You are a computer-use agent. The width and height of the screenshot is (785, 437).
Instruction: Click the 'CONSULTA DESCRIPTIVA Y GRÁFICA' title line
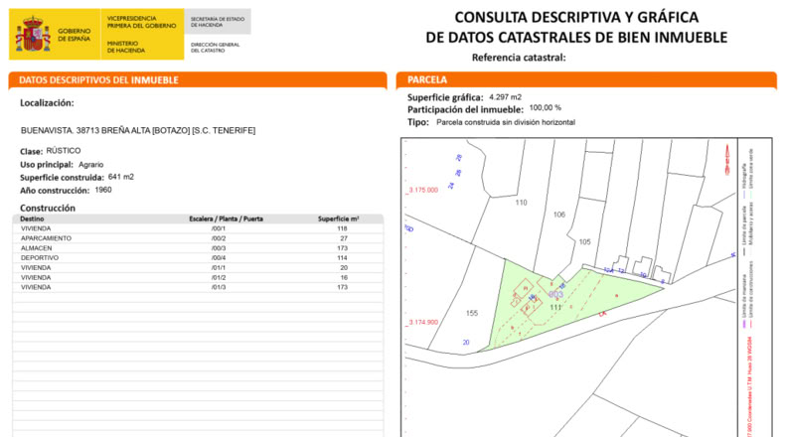576,17
